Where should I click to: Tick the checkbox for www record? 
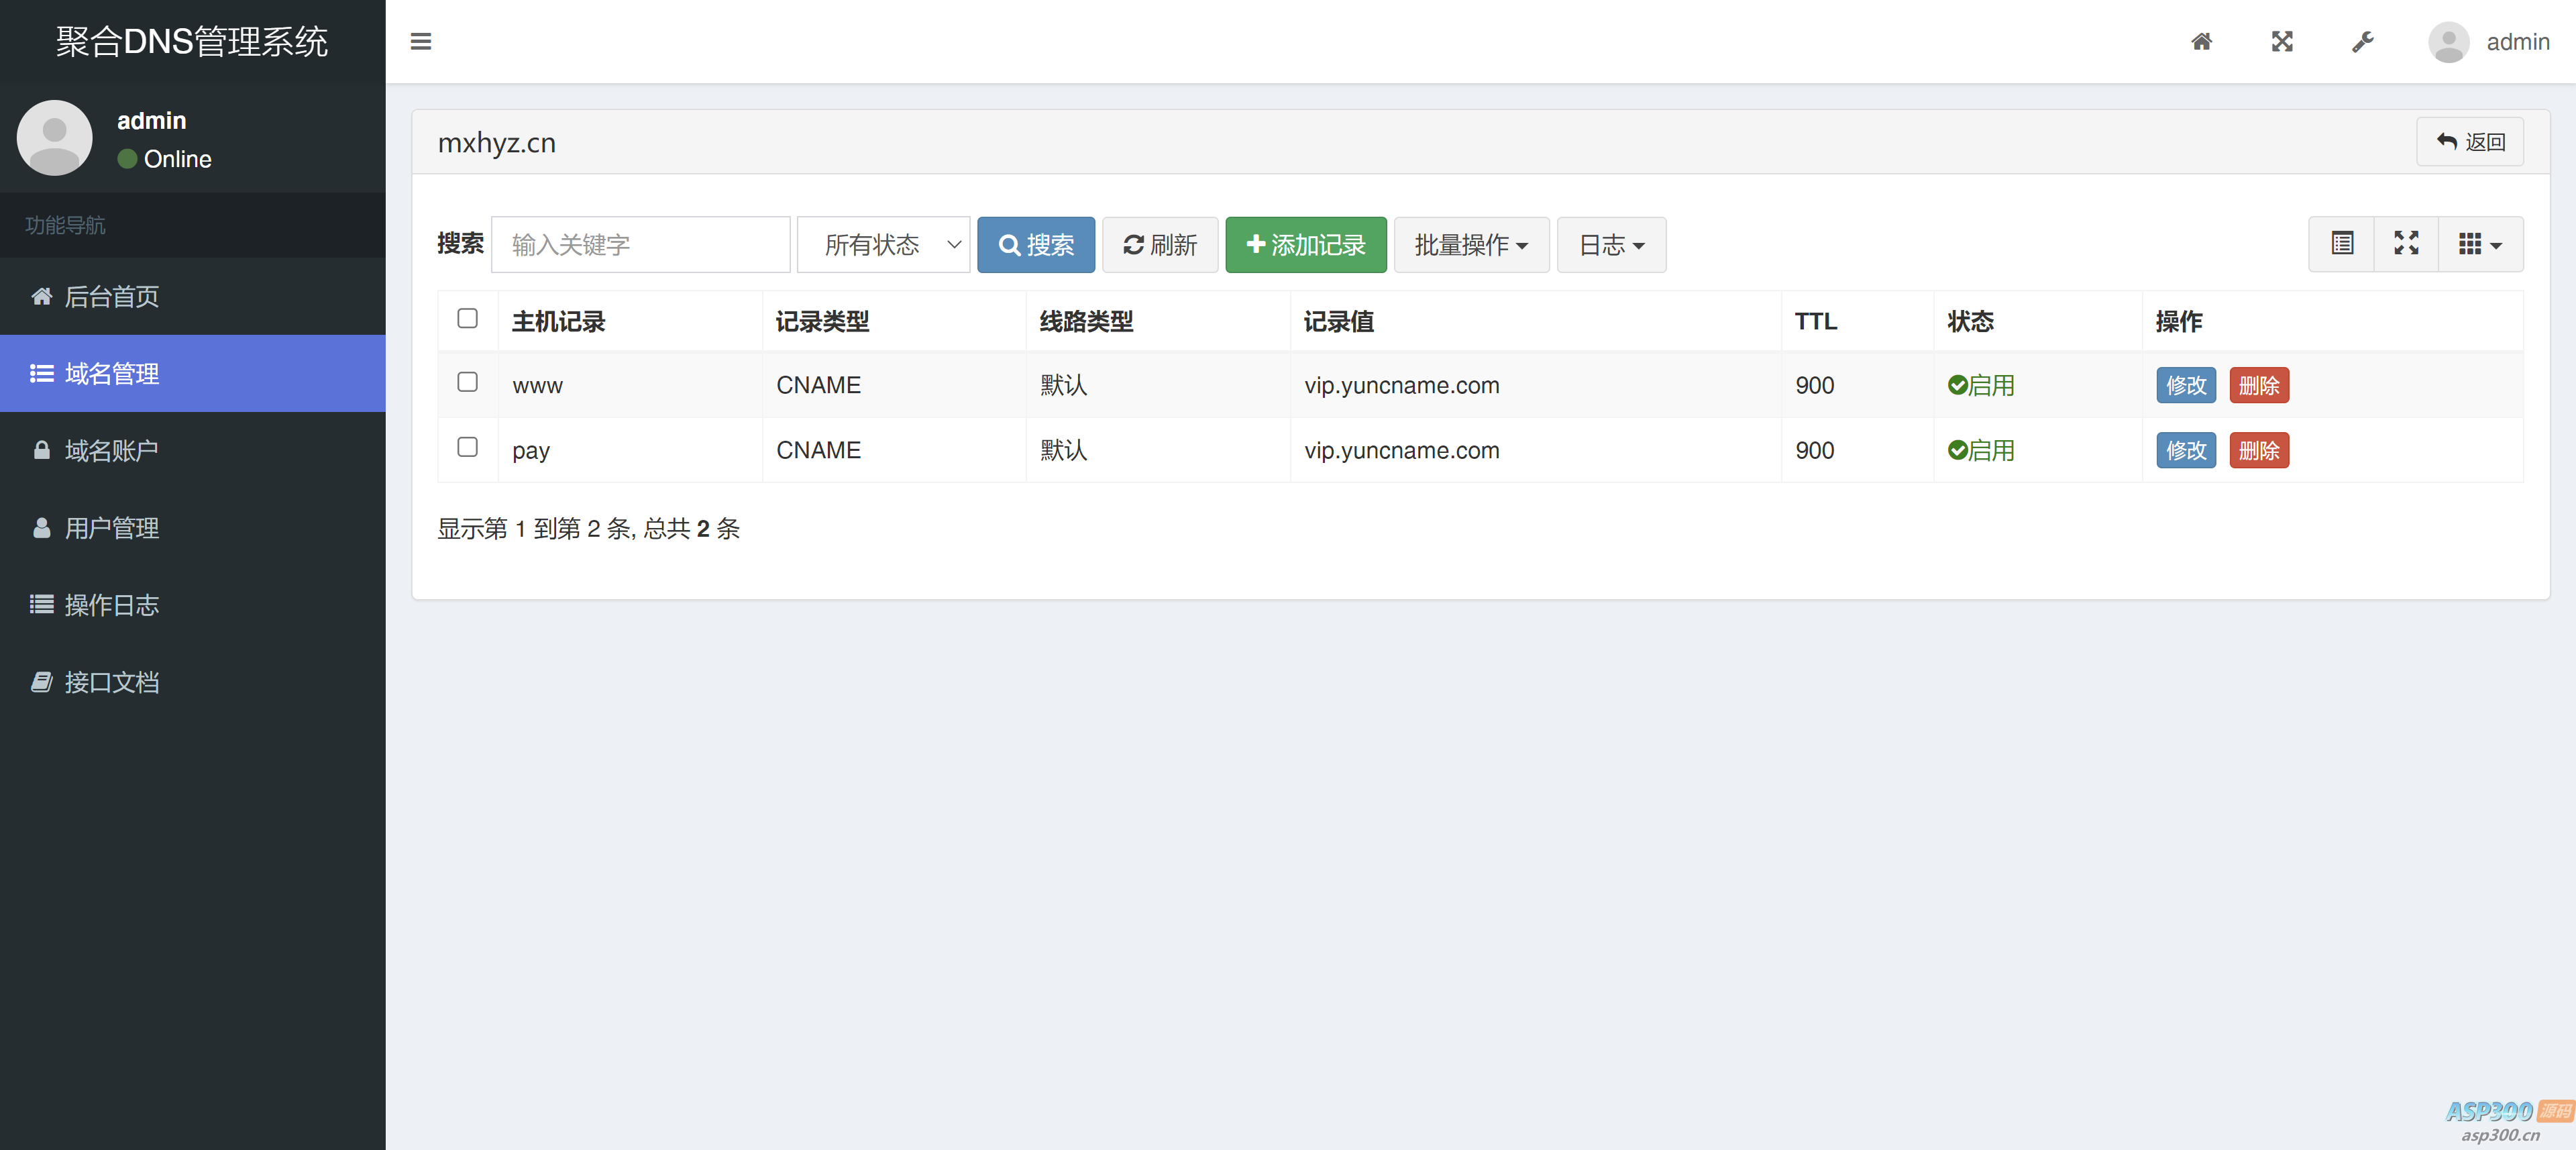467,382
